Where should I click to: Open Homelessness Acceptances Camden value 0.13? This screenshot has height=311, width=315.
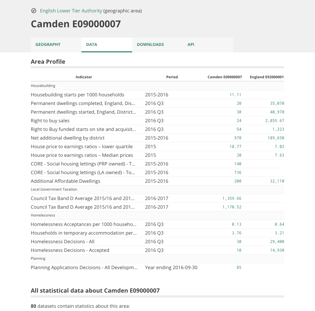pos(237,224)
